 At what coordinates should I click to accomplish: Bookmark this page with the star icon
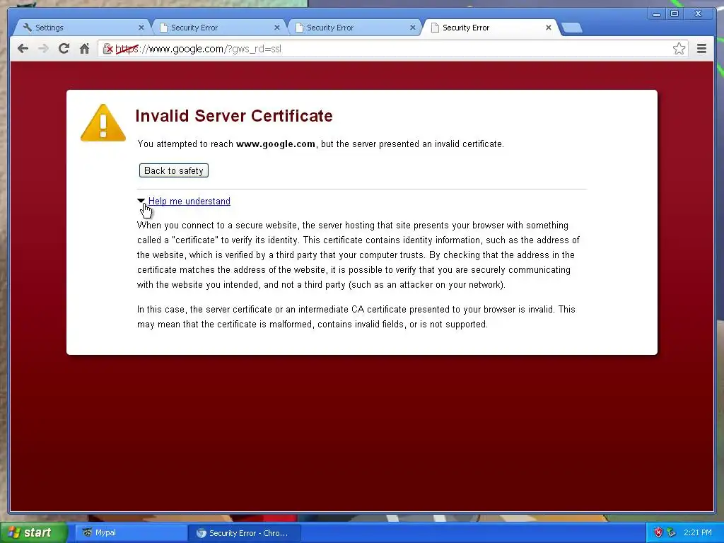[x=679, y=49]
